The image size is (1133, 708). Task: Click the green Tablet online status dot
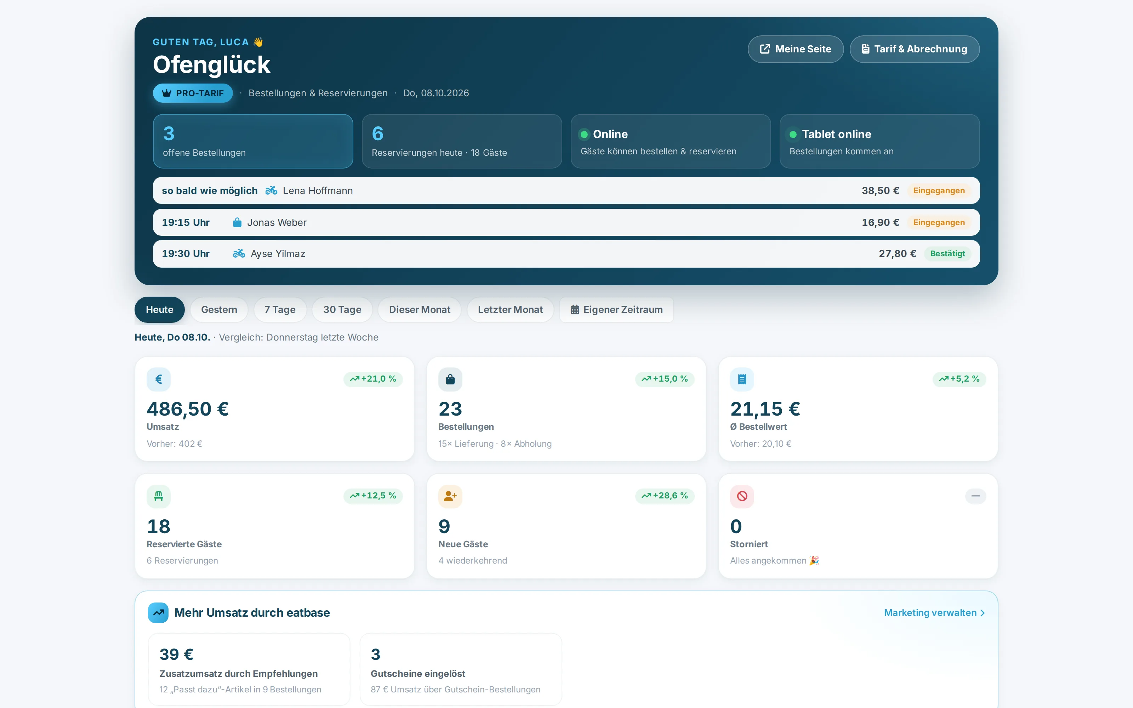[793, 135]
